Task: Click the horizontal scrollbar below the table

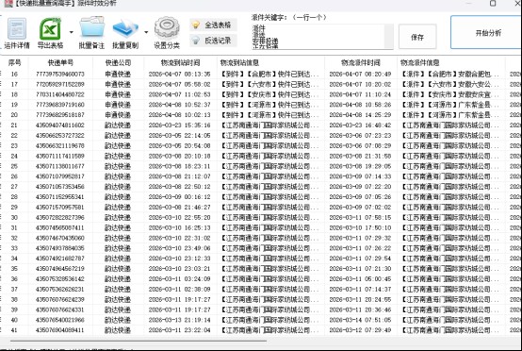Action: click(x=139, y=341)
